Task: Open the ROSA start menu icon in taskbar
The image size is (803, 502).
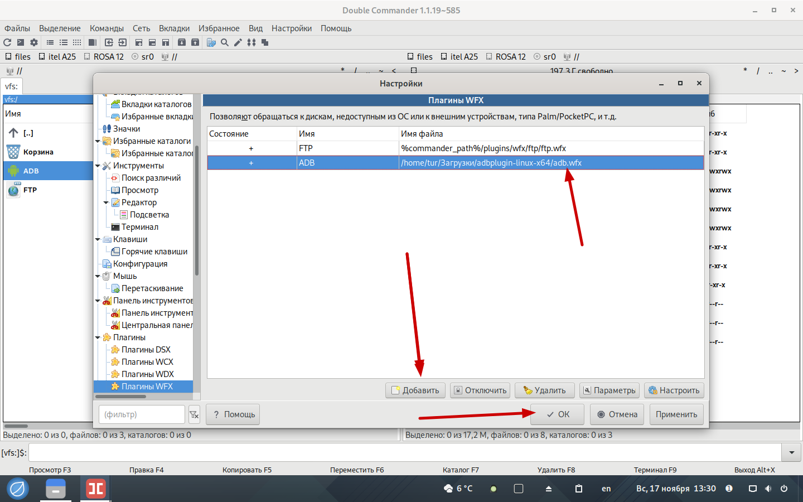Action: point(18,489)
